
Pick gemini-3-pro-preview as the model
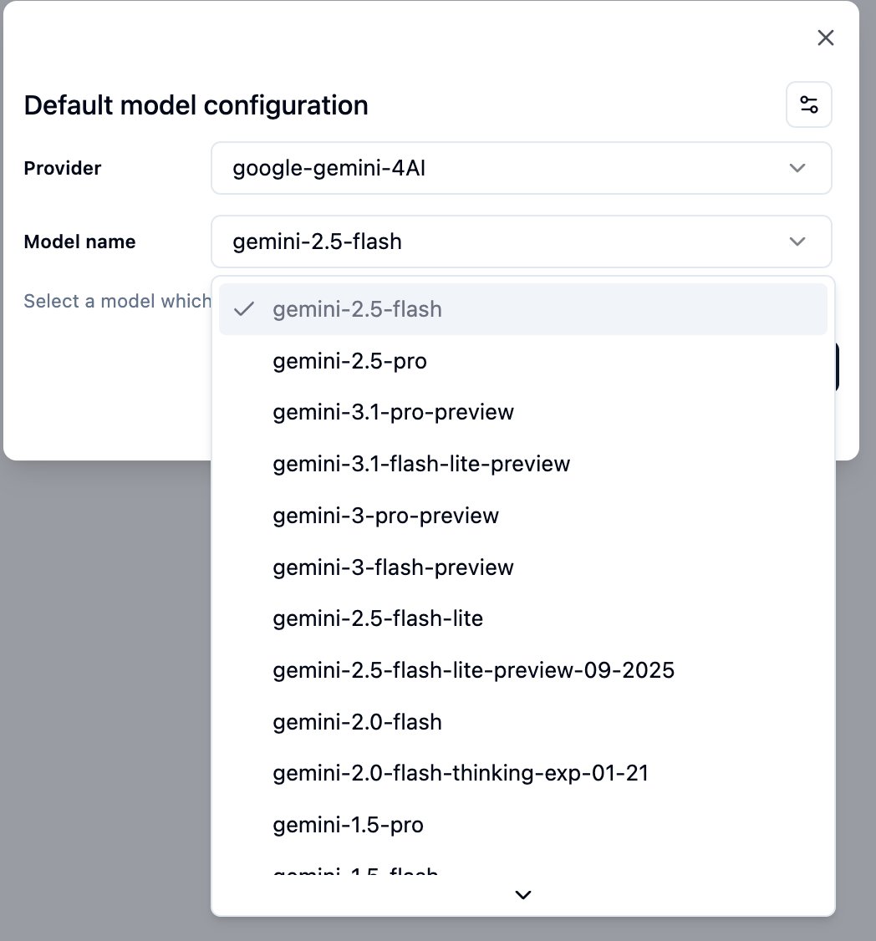point(385,516)
